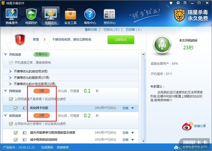View the 已忽略 (3) list
The image size is (212, 151).
[133, 30]
